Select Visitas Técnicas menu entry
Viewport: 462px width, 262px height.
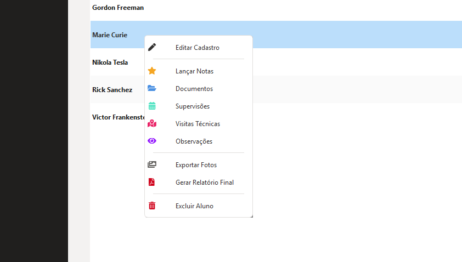[x=198, y=124]
